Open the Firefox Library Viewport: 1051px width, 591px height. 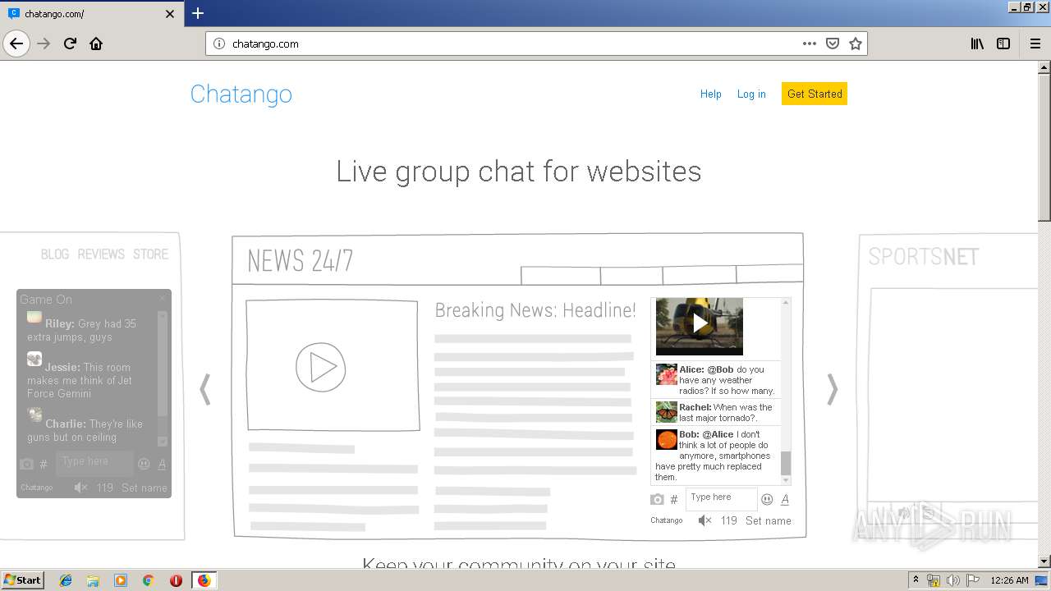(977, 44)
